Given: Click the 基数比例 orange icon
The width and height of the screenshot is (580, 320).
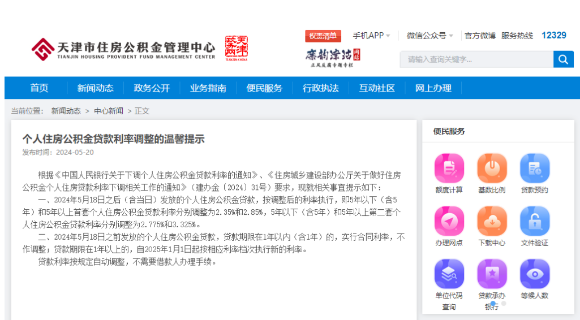Looking at the screenshot, I should 492,168.
